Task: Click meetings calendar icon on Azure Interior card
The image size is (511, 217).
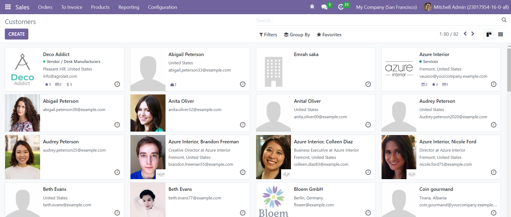Action: [x=424, y=84]
